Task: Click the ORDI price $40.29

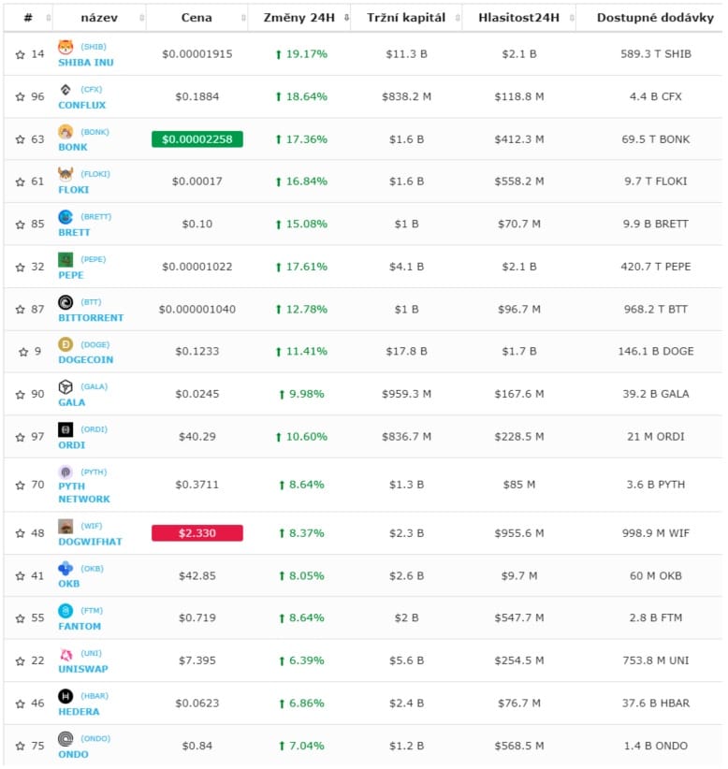Action: pyautogui.click(x=197, y=437)
